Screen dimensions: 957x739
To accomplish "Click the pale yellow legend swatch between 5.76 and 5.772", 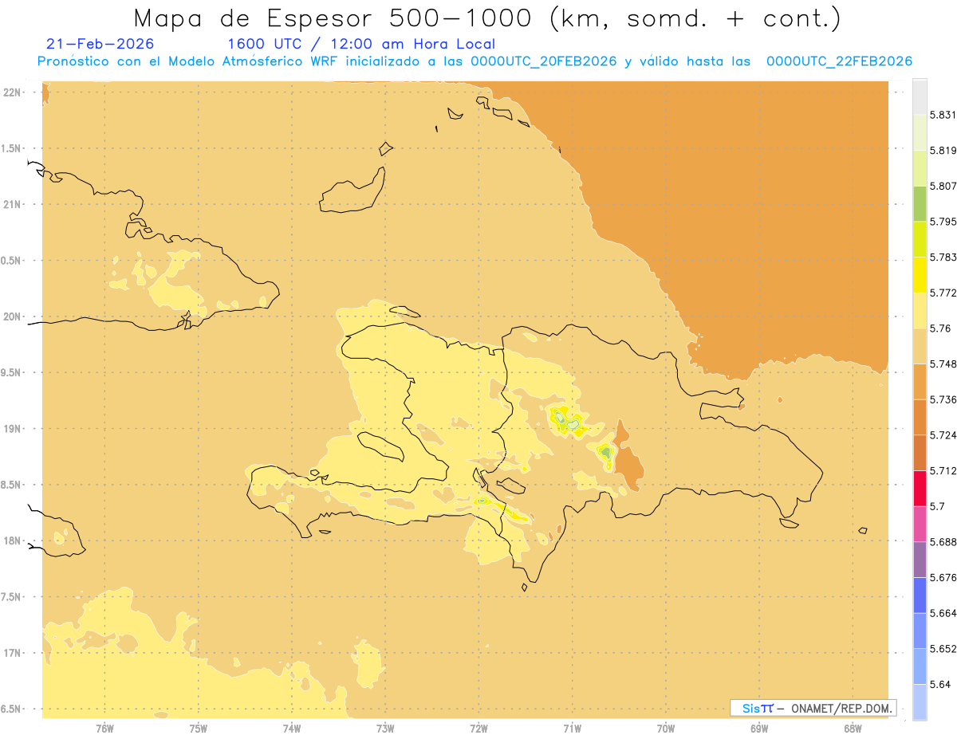I will (920, 310).
